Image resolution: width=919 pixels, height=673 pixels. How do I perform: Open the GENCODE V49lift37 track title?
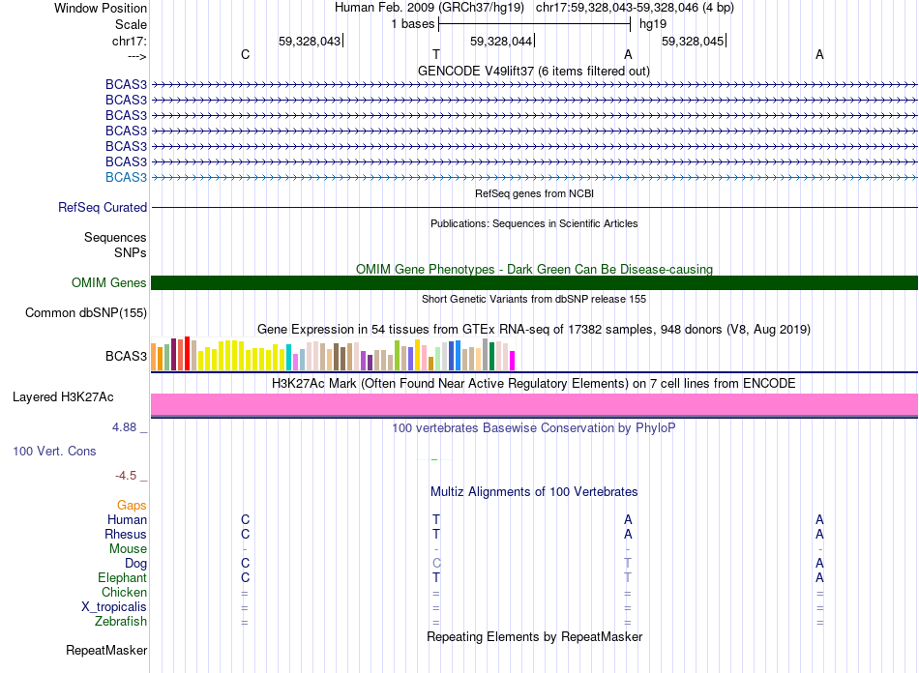[533, 71]
